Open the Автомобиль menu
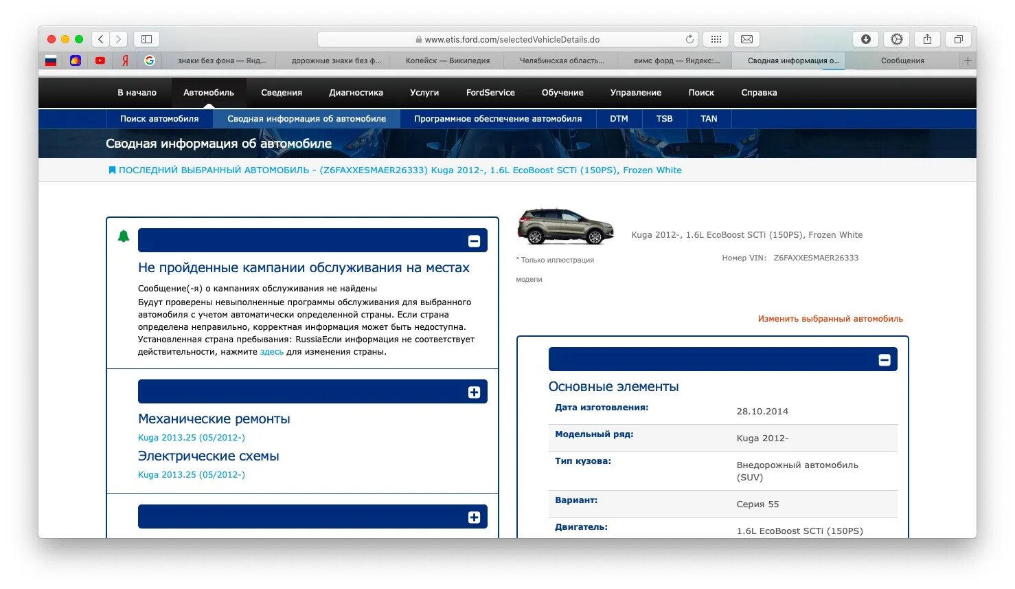 209,93
